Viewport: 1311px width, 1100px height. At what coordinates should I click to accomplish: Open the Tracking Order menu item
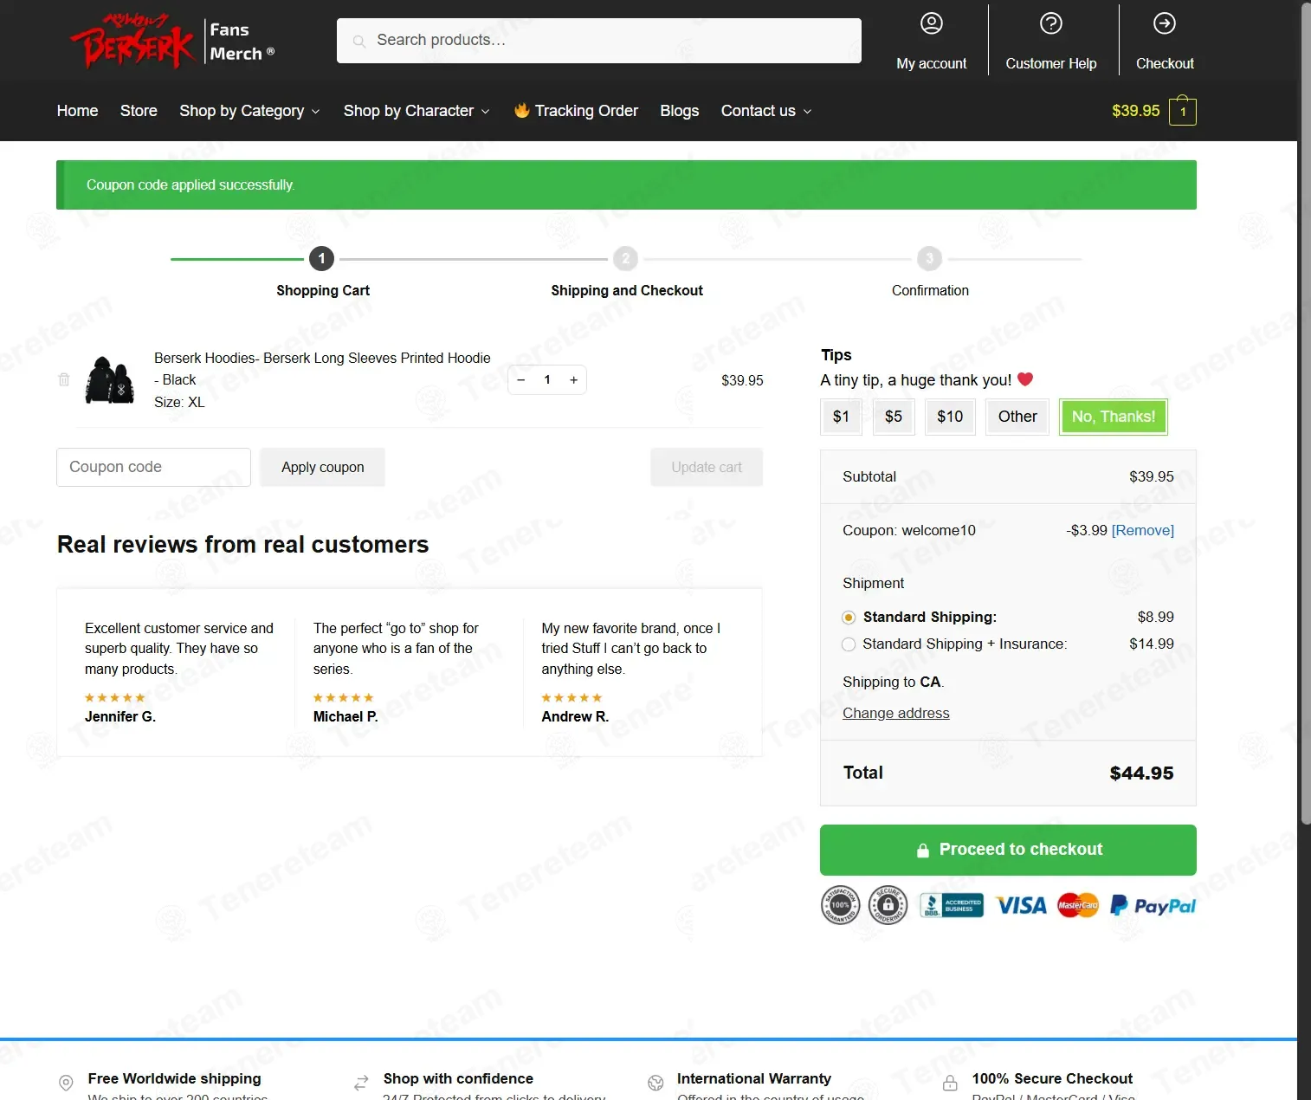coord(576,111)
